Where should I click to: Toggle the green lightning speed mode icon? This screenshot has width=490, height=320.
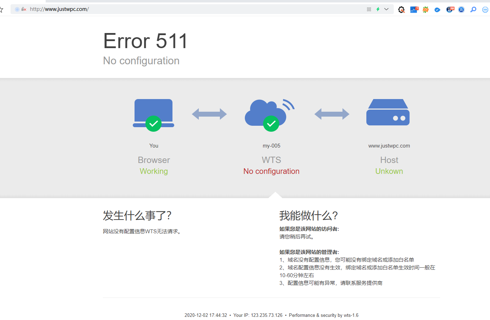point(378,9)
